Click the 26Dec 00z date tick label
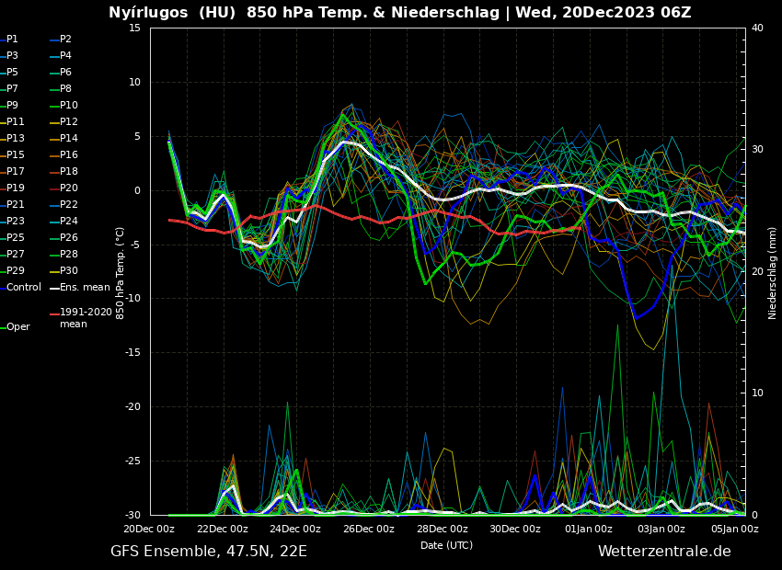This screenshot has width=782, height=570. [x=368, y=529]
